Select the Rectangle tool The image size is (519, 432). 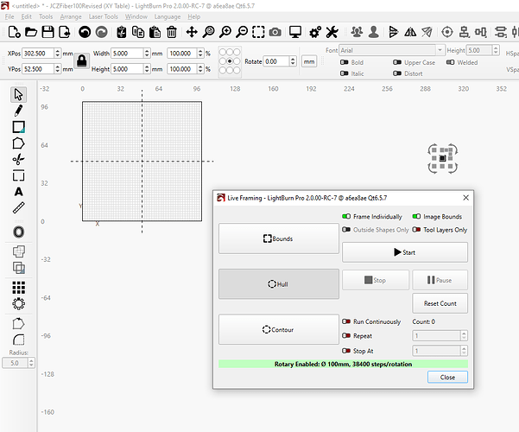[18, 127]
